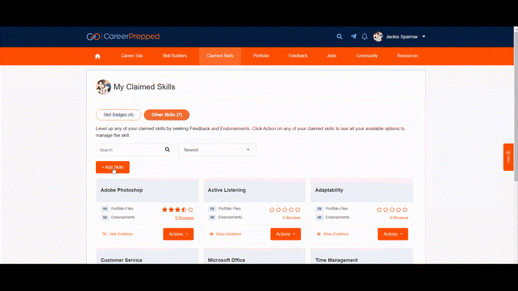Screen dimensions: 518x291
Task: Click Active Listening star rating
Action: [285, 210]
